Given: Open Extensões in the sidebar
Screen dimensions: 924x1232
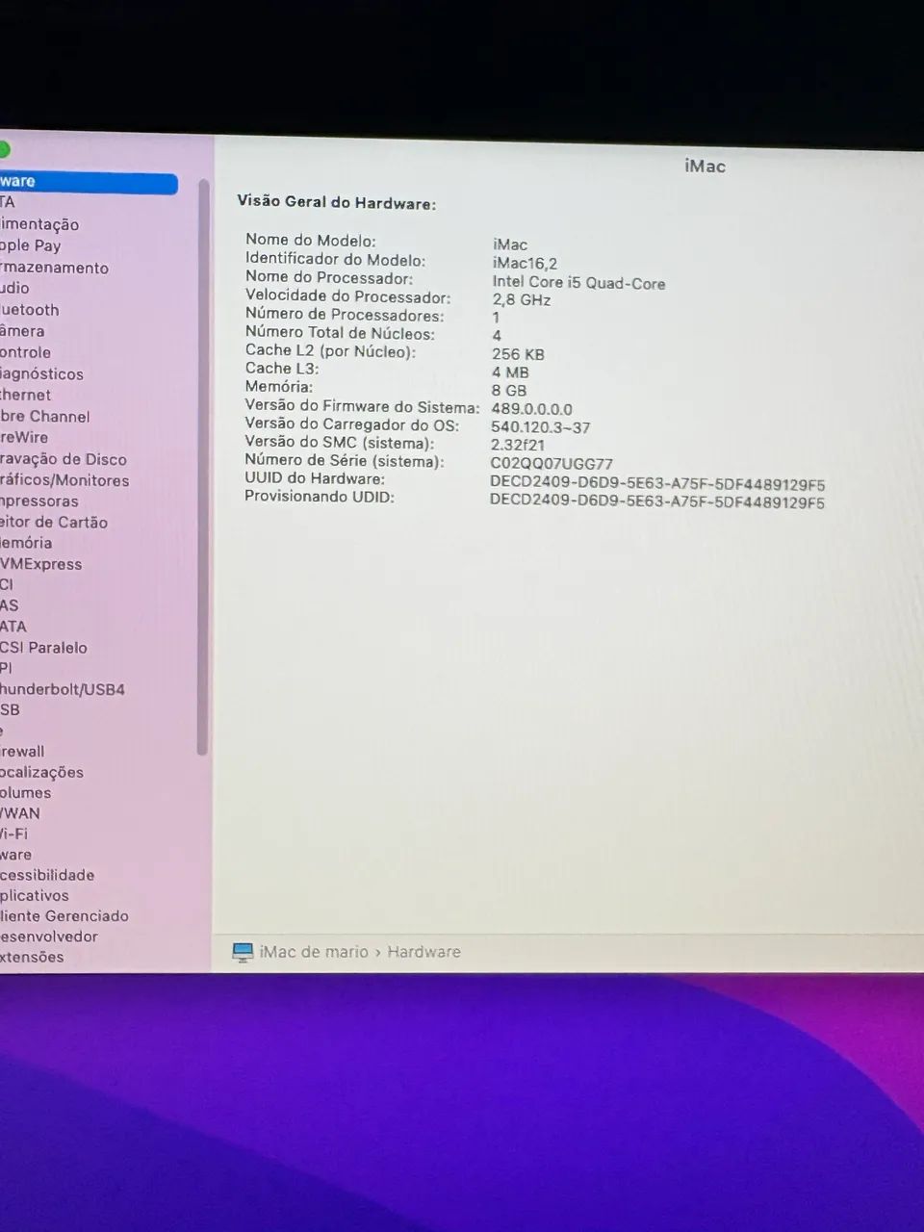Looking at the screenshot, I should 32,957.
